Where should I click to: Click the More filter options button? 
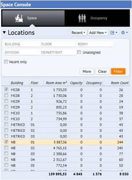(x=87, y=71)
